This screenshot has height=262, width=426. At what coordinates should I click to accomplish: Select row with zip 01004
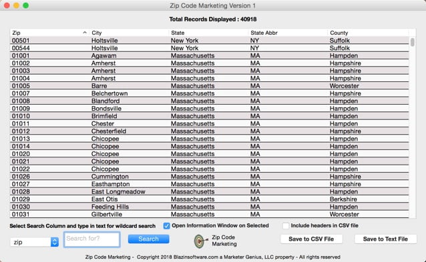point(209,79)
